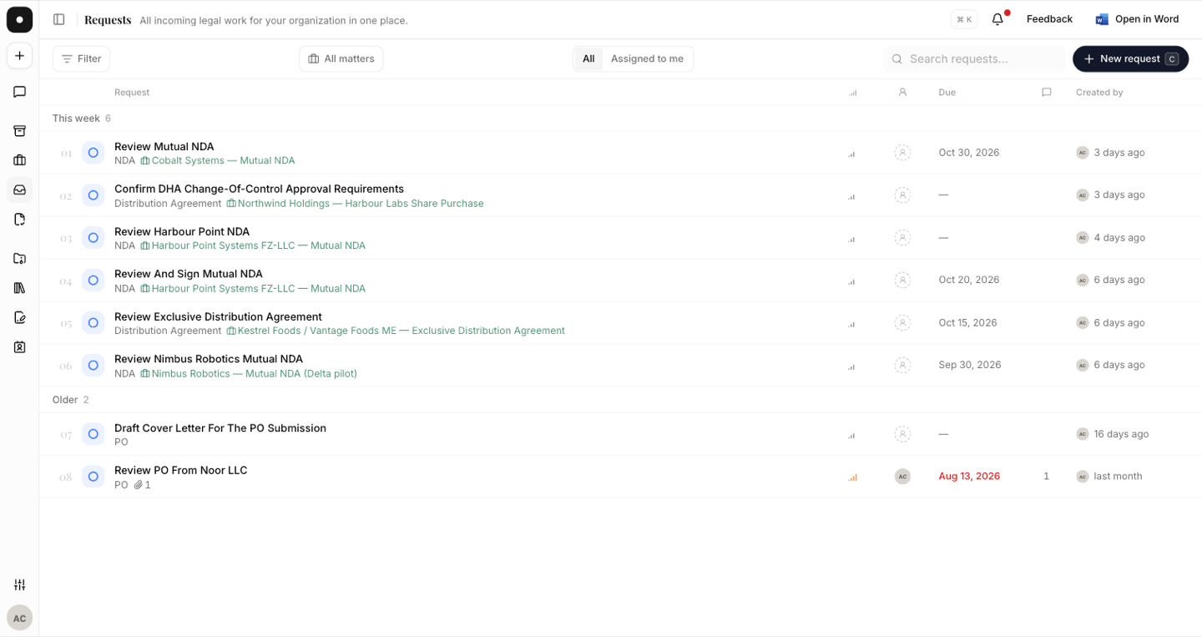Click Open in Word button
1202x637 pixels.
pyautogui.click(x=1137, y=19)
